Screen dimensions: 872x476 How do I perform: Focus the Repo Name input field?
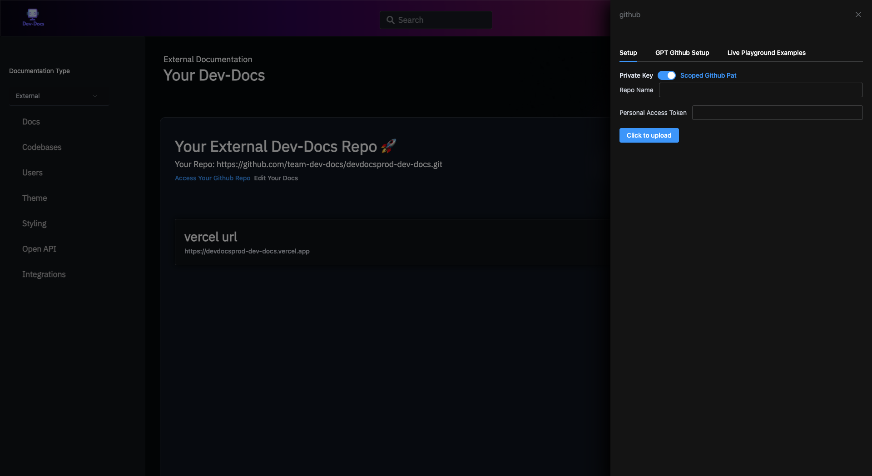tap(760, 90)
